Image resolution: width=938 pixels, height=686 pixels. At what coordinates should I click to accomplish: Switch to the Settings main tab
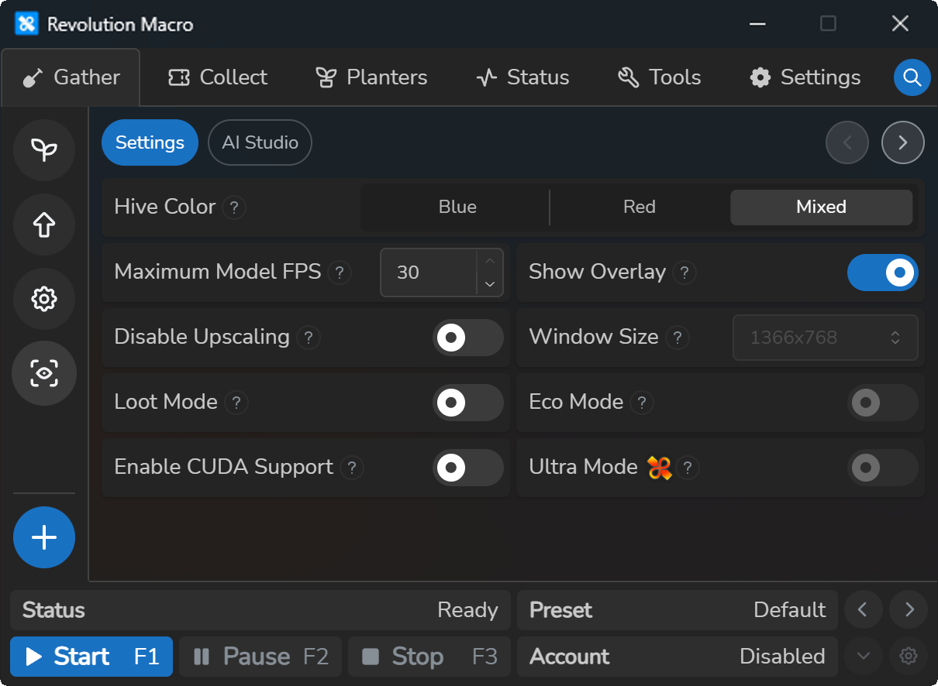(805, 77)
